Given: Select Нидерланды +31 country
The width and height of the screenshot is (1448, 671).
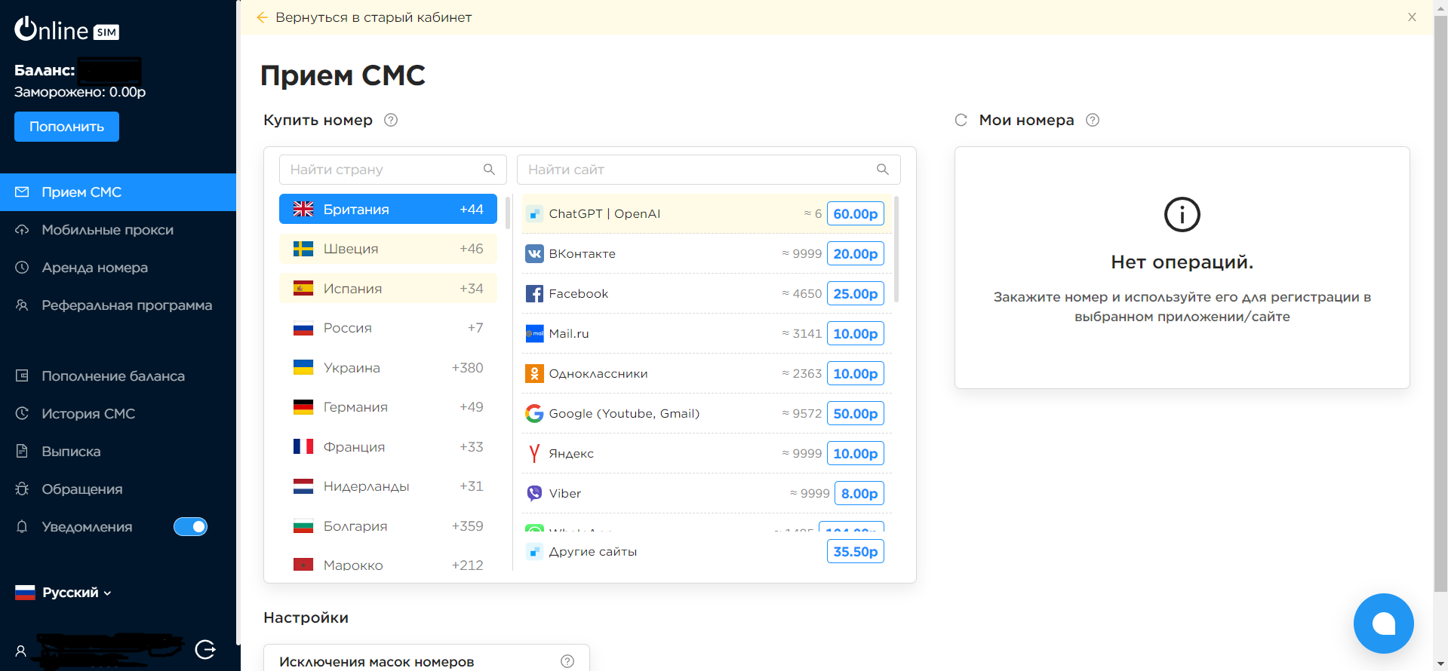Looking at the screenshot, I should pos(388,486).
